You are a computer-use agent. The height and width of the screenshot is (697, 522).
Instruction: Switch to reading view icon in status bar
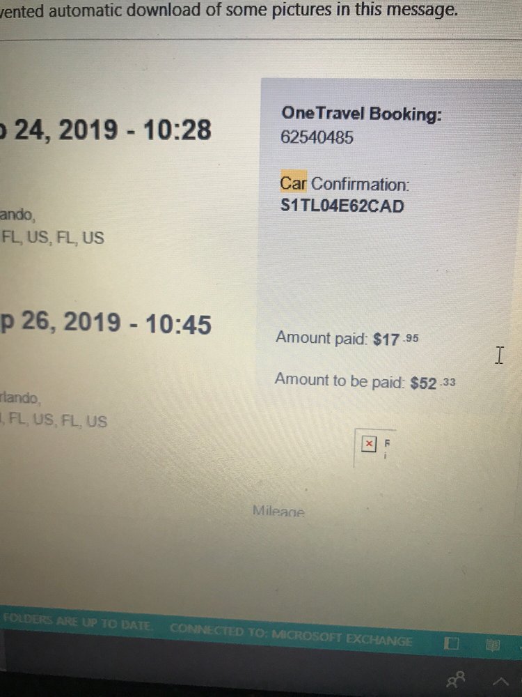pos(493,644)
